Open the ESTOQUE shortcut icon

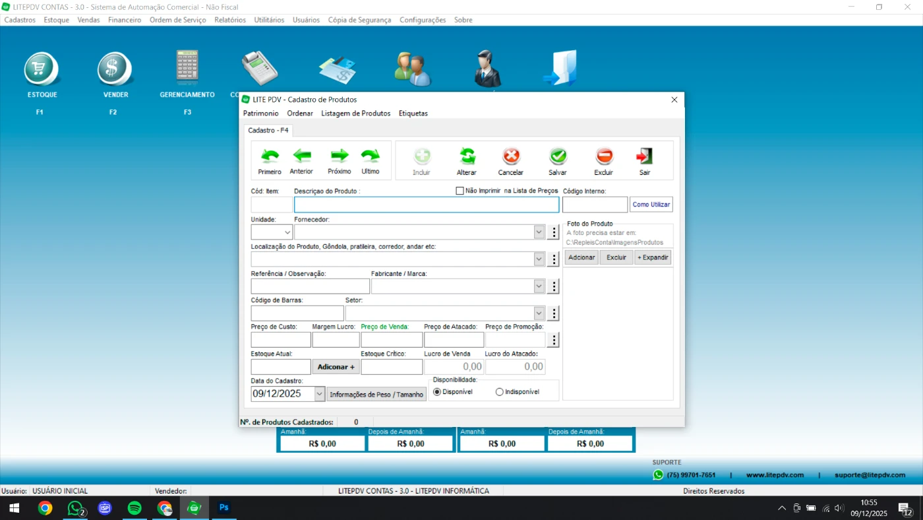(x=42, y=69)
